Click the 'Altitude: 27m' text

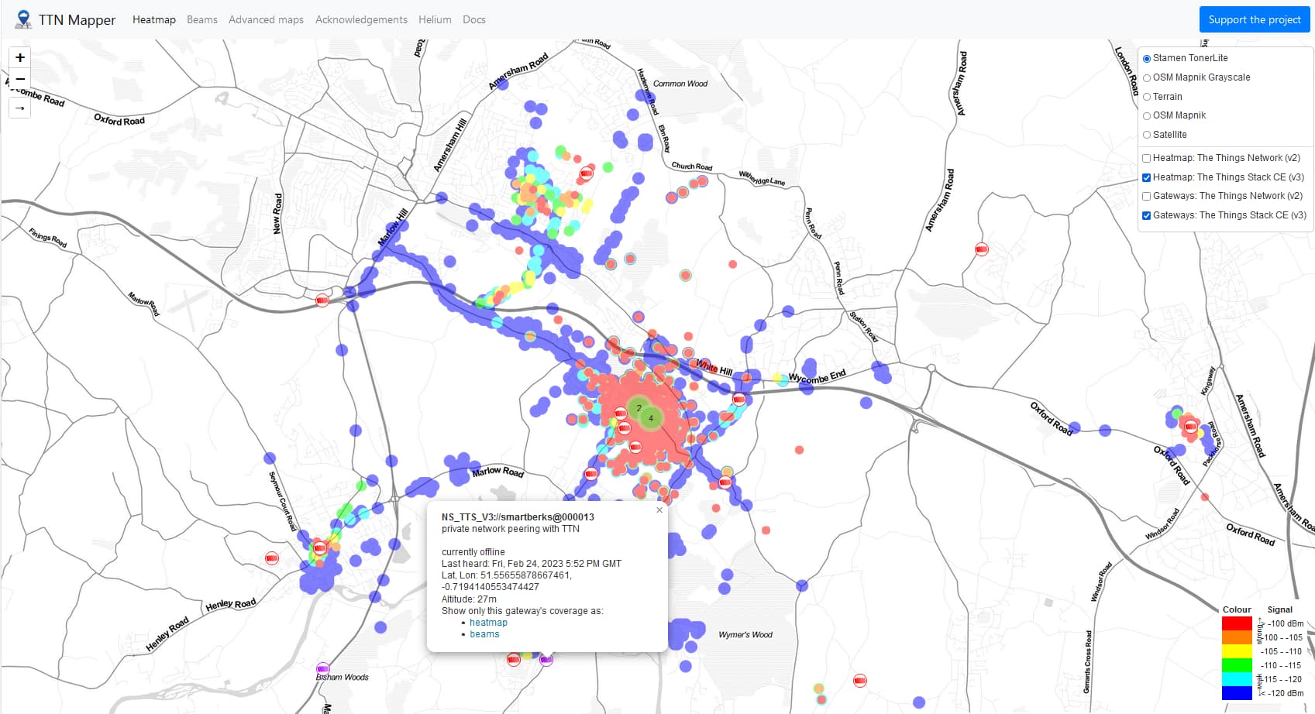click(x=469, y=599)
